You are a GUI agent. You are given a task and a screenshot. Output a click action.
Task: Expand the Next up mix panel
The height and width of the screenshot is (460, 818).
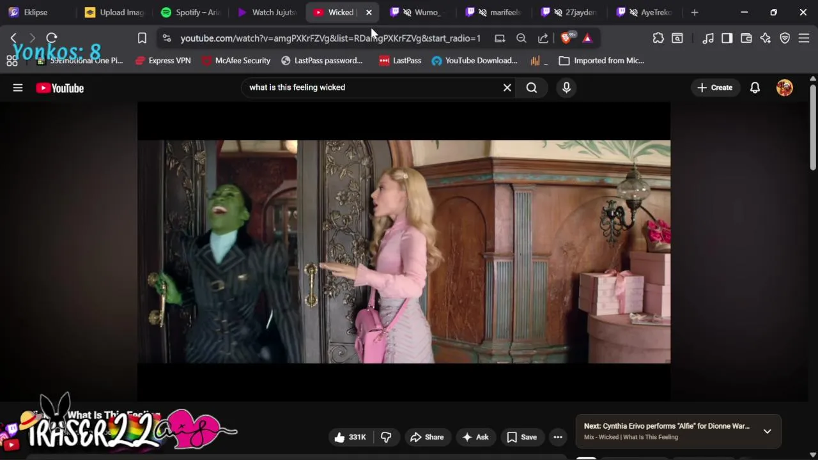click(x=767, y=431)
